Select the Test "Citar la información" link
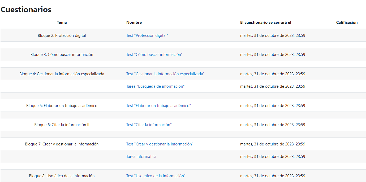The height and width of the screenshot is (182, 366). point(149,125)
